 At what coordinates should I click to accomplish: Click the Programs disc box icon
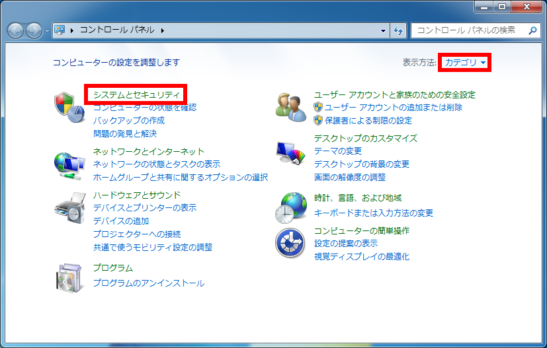click(69, 278)
